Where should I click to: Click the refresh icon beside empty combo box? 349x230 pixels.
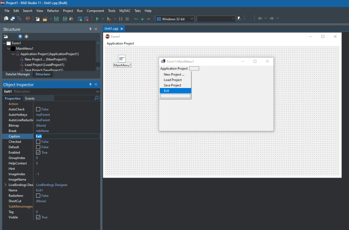[x=240, y=19]
